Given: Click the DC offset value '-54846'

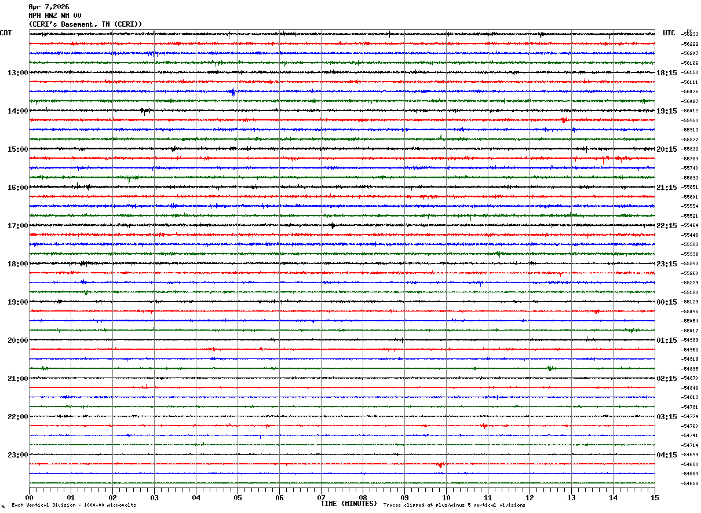Looking at the screenshot, I should click(689, 388).
